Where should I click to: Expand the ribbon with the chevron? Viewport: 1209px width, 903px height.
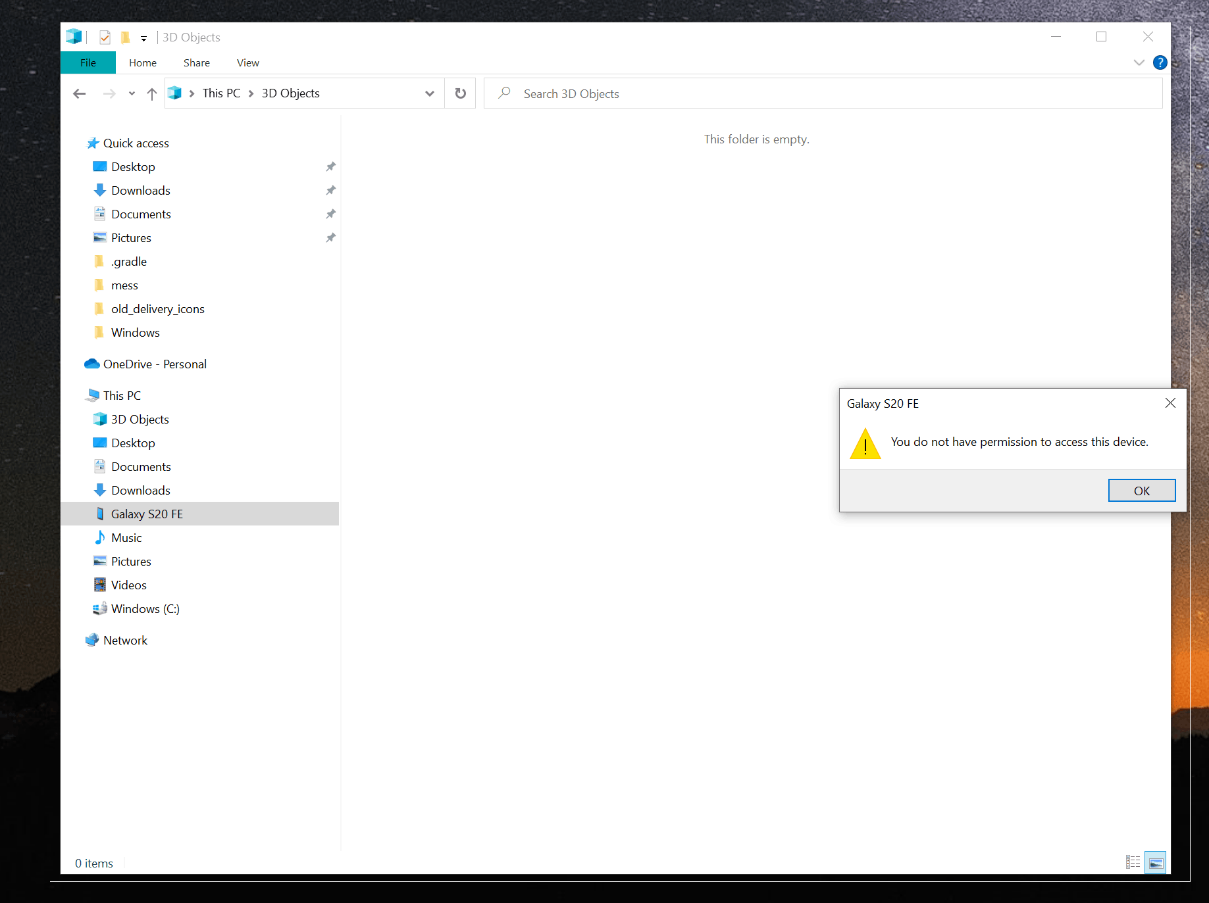click(1139, 62)
